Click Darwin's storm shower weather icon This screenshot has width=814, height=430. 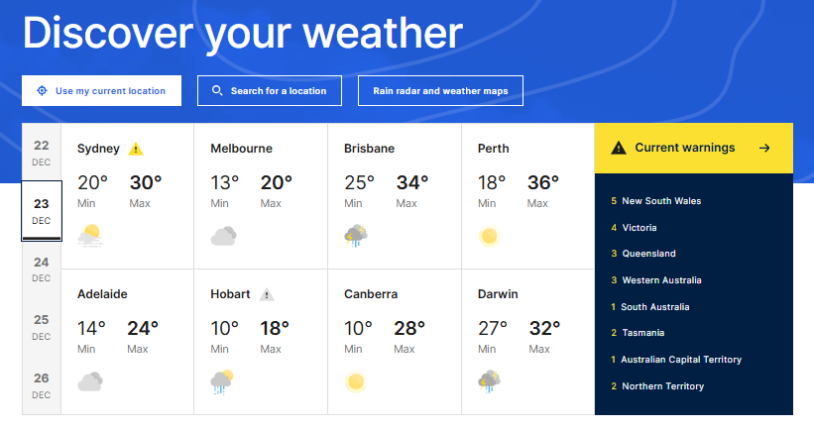point(490,380)
